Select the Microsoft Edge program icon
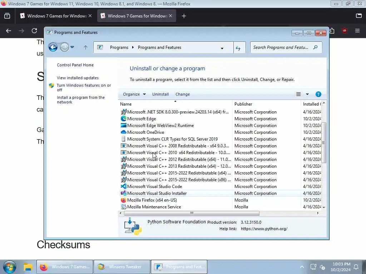 pos(123,118)
